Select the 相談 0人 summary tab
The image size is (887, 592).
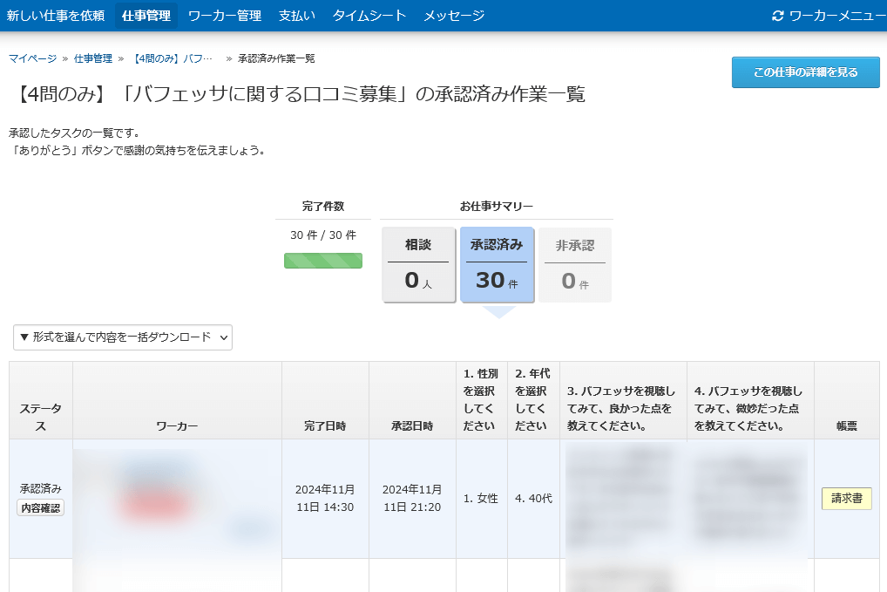coord(418,264)
